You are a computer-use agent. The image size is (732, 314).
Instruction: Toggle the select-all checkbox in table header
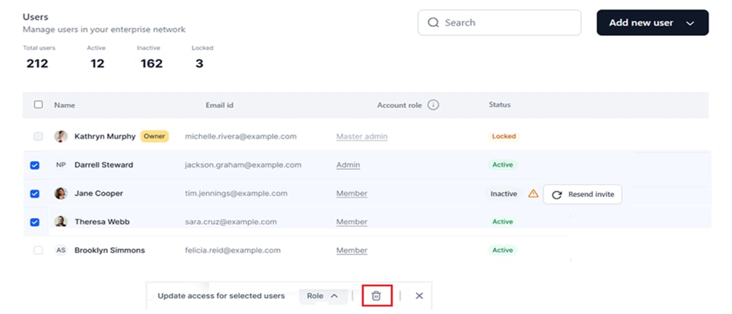tap(38, 104)
